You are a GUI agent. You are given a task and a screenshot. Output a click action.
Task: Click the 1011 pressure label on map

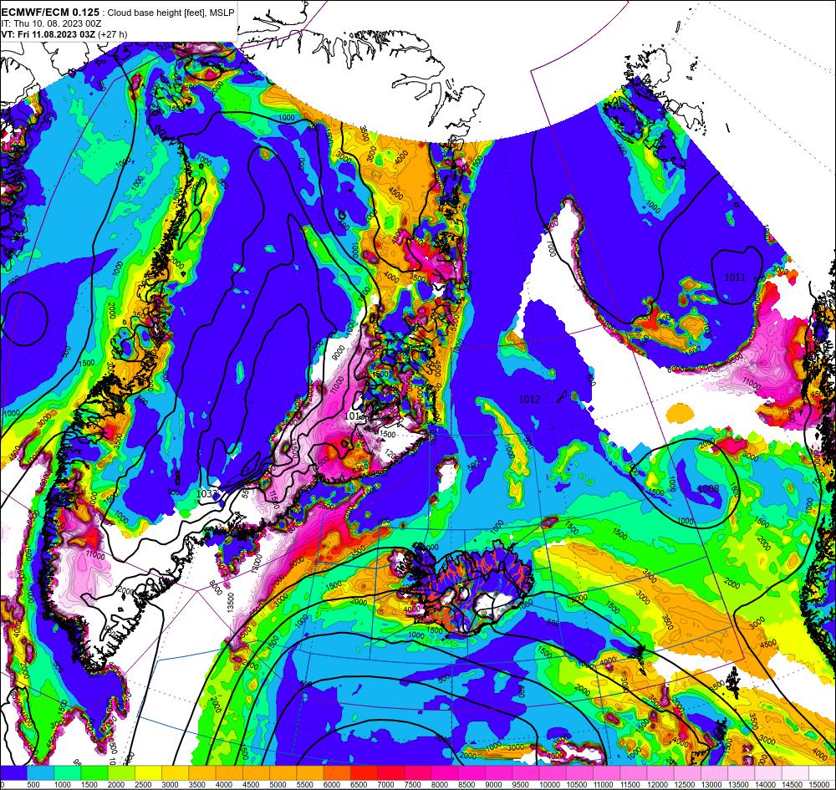[735, 278]
